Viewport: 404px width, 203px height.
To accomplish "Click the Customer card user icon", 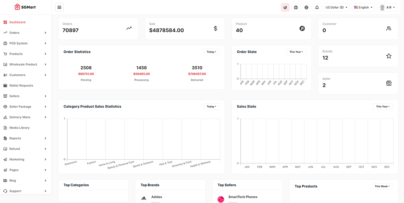I will [389, 29].
